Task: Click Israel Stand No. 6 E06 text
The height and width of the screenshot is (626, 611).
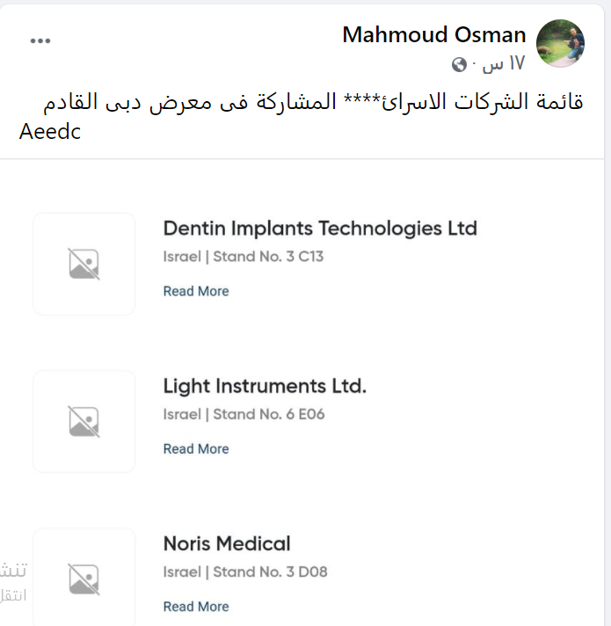Action: tap(244, 414)
